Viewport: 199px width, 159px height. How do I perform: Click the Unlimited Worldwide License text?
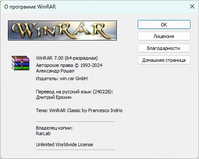[x=64, y=145]
